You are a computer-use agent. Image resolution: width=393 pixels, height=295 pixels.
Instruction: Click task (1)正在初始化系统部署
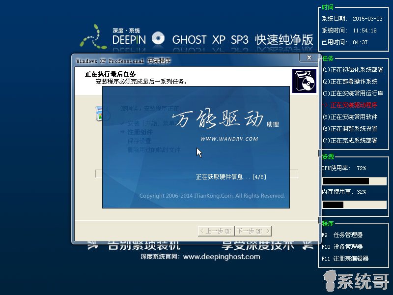click(x=353, y=70)
